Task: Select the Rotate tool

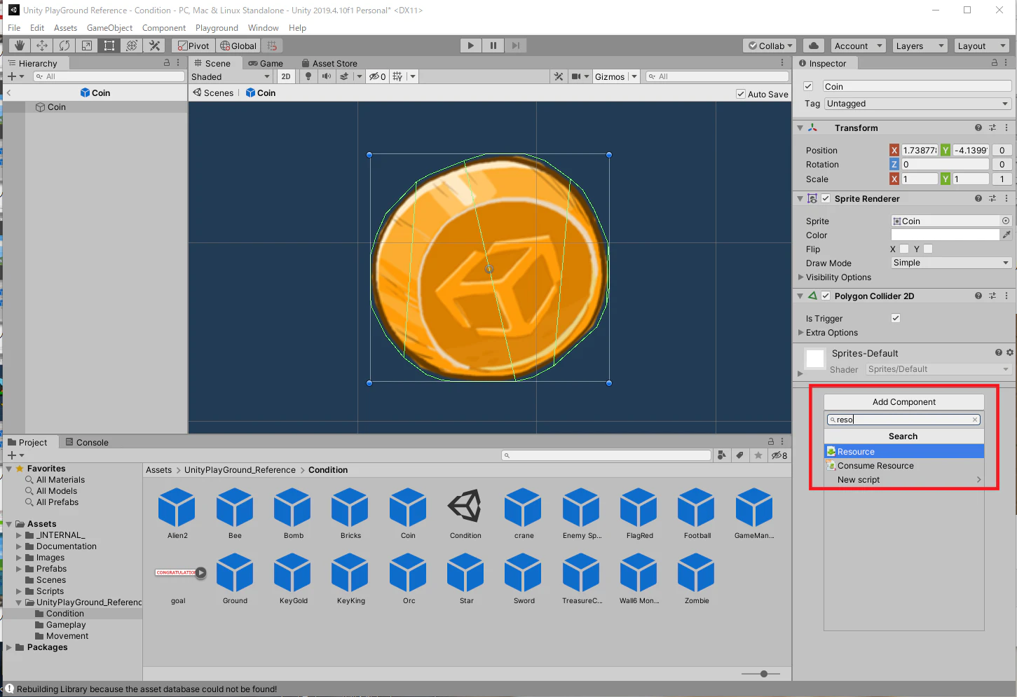Action: pos(64,46)
